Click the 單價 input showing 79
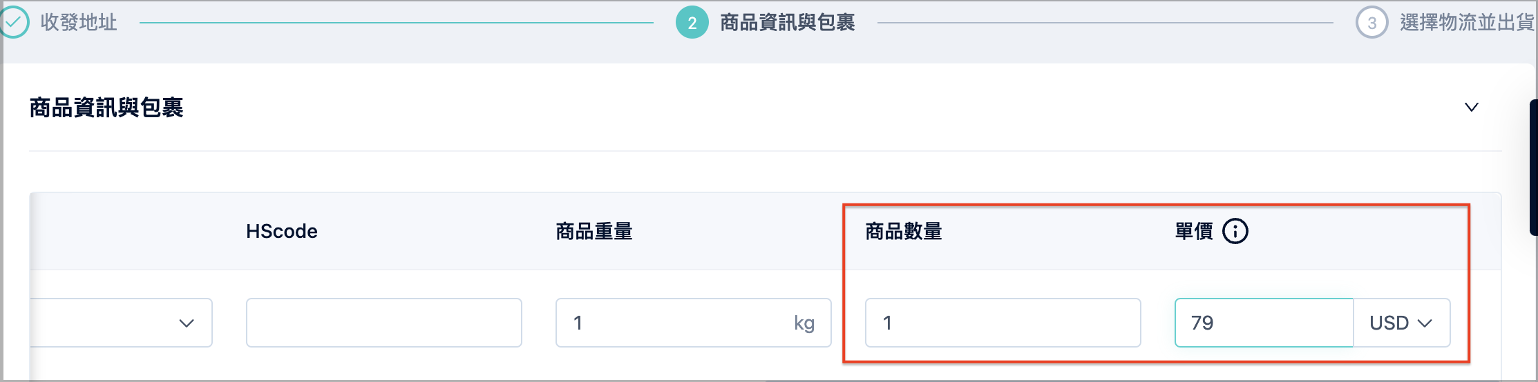 pyautogui.click(x=1264, y=323)
